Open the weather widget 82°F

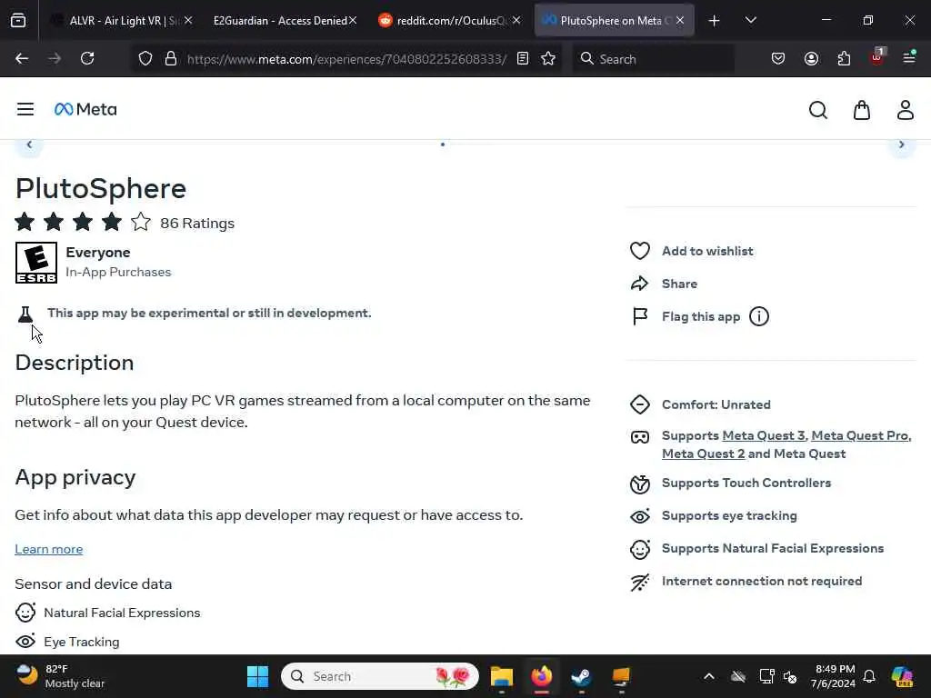[x=59, y=676]
